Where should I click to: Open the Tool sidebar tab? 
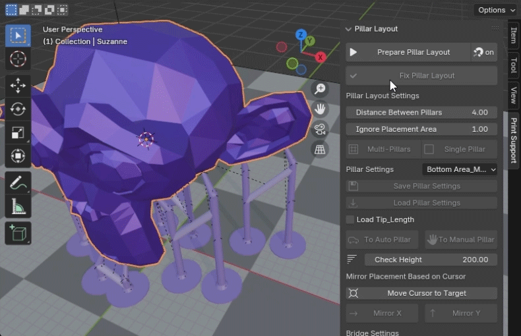(514, 65)
